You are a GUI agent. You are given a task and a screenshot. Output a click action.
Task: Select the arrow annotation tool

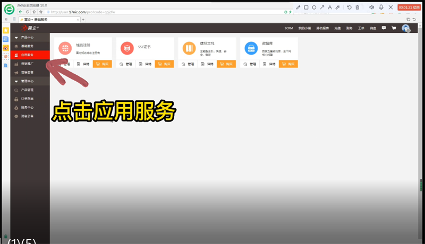(322, 7)
